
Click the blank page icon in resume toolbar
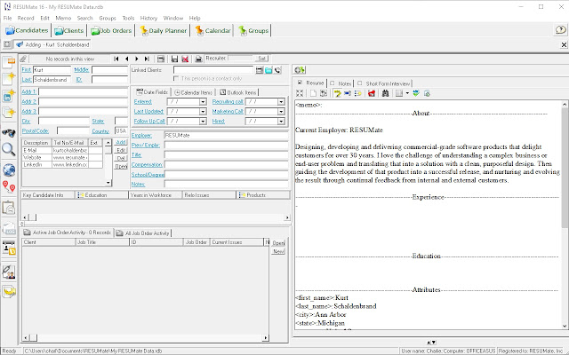(x=313, y=93)
